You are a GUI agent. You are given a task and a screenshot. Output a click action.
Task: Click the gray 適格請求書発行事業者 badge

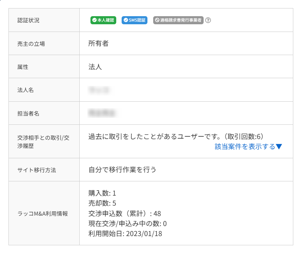[178, 20]
